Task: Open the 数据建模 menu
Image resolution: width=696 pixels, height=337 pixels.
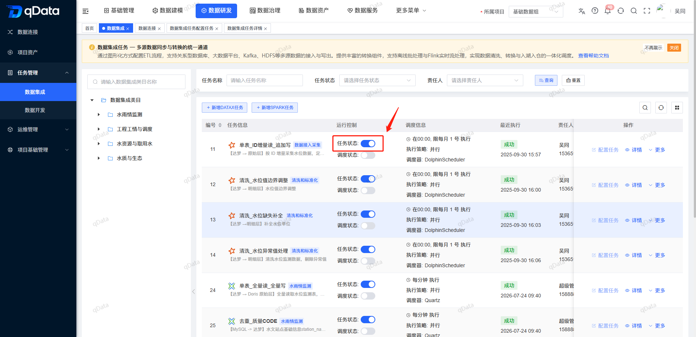Action: tap(168, 11)
